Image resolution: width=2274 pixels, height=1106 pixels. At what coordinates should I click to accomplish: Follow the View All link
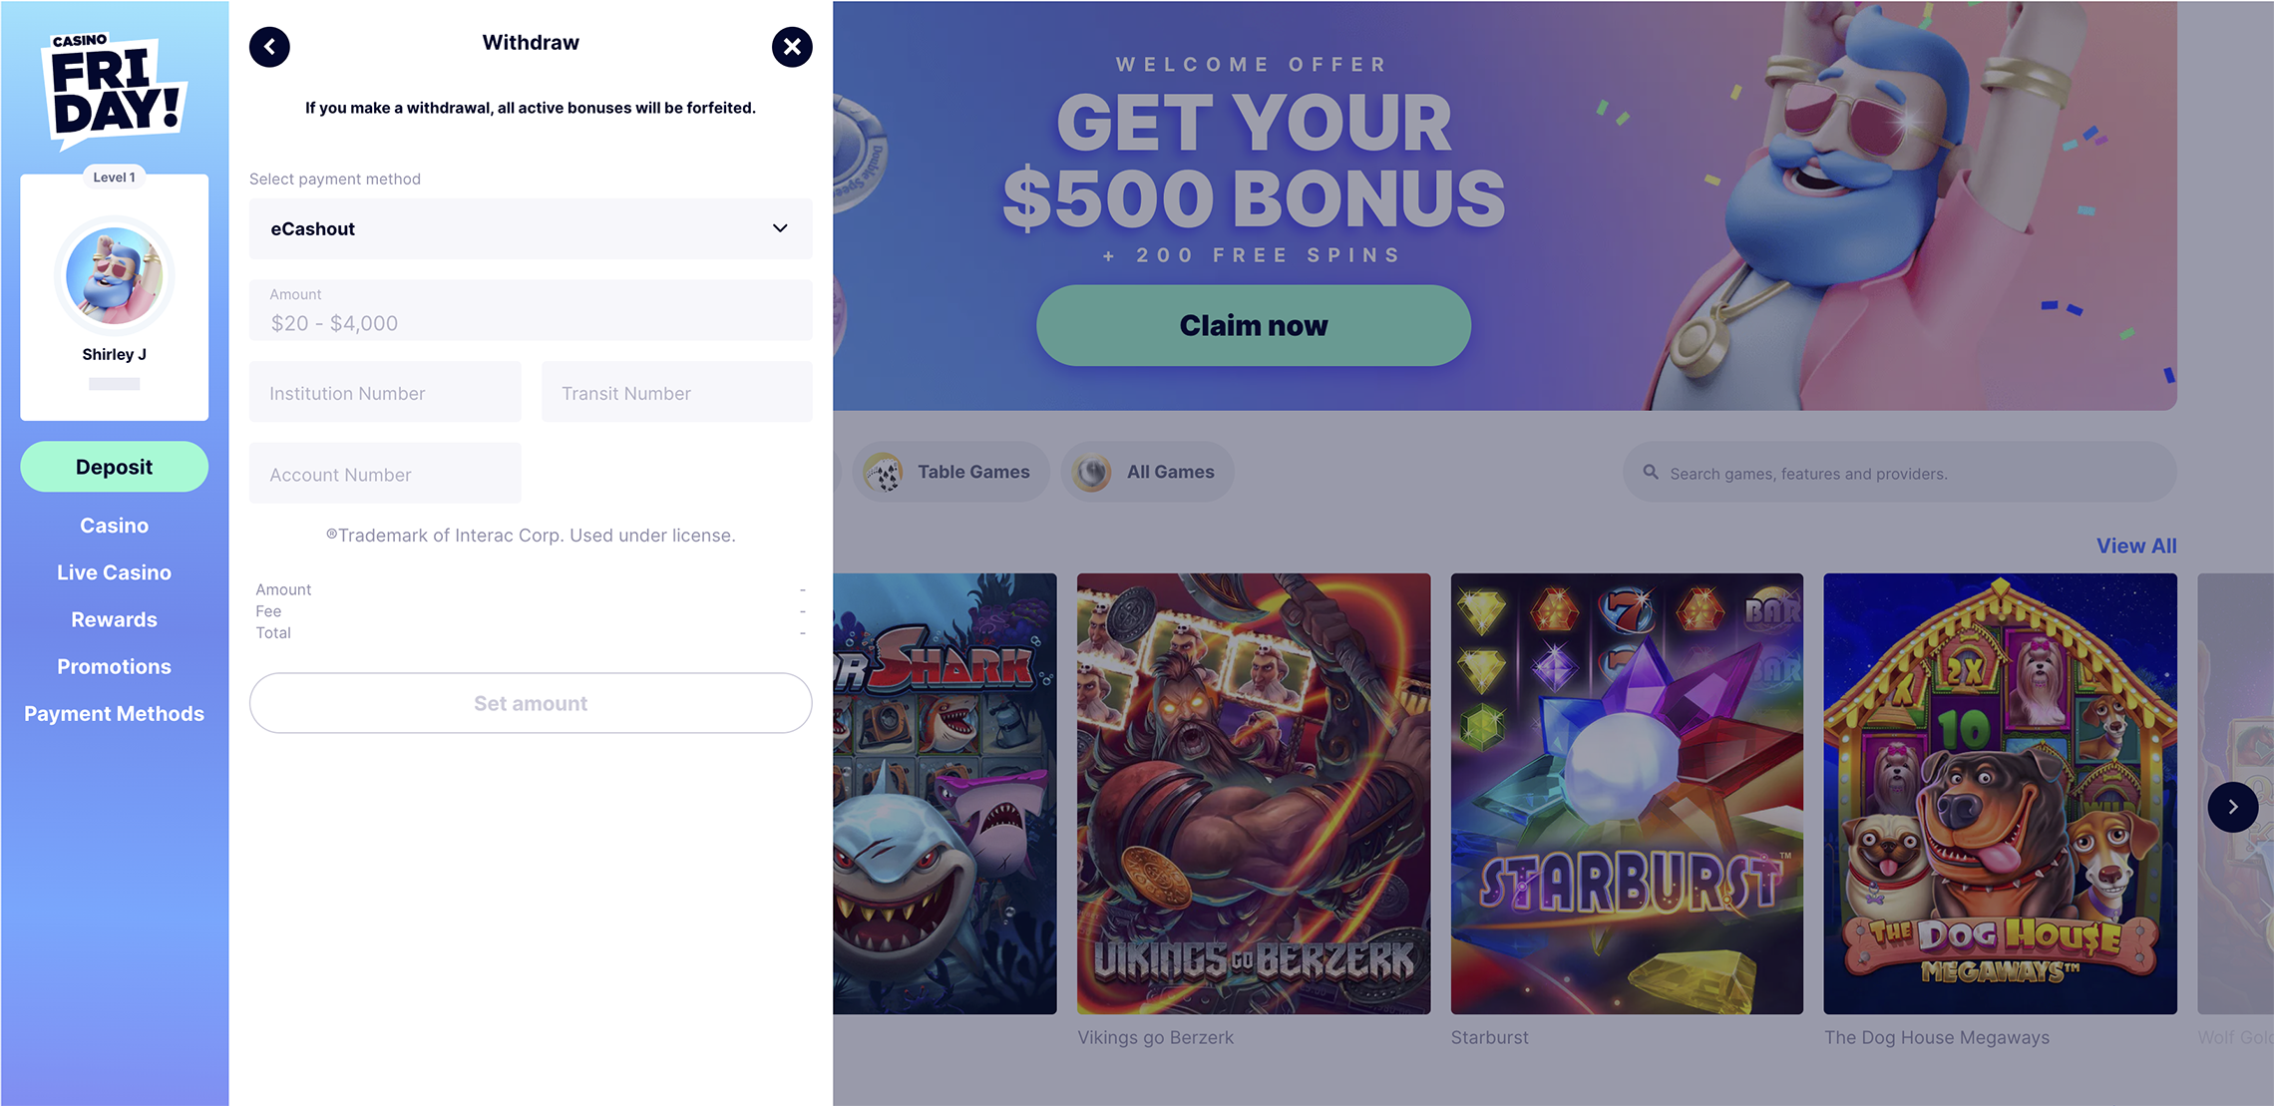coord(2136,546)
